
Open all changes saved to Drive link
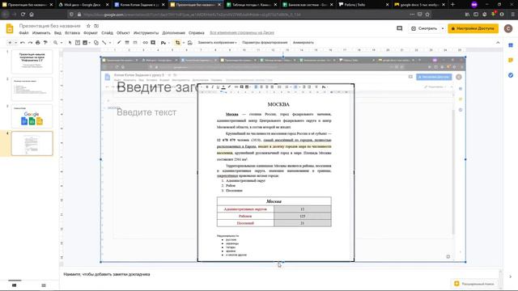[242, 33]
